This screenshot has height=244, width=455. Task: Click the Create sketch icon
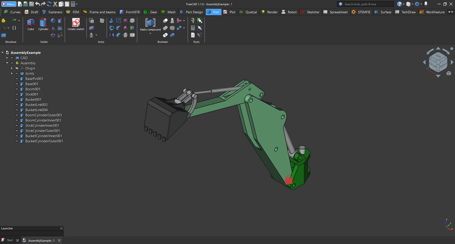[76, 23]
